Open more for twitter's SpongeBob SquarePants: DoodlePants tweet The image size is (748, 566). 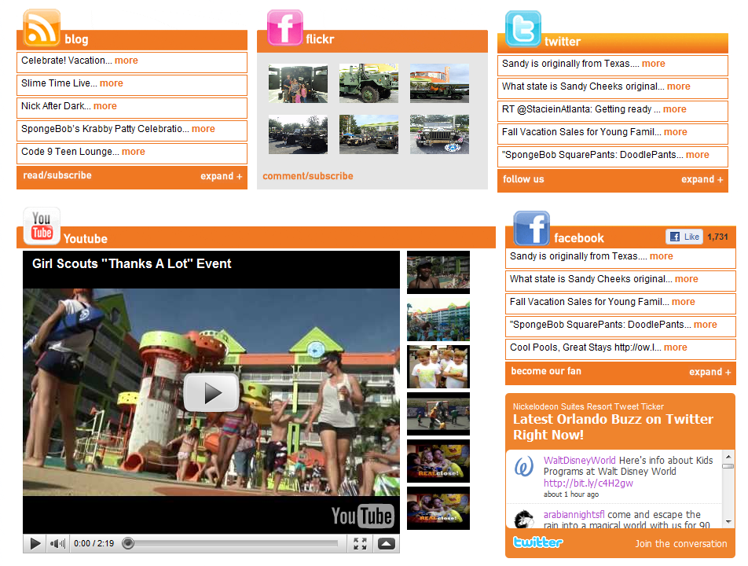click(698, 155)
